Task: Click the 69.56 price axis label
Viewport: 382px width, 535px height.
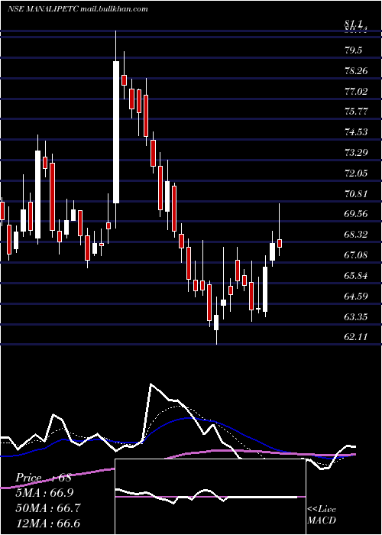Action: pos(356,214)
